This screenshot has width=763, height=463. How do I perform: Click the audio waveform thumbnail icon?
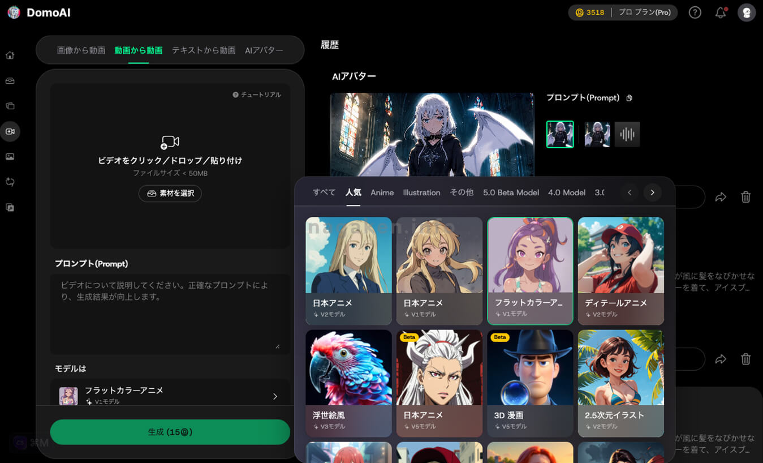click(x=627, y=134)
